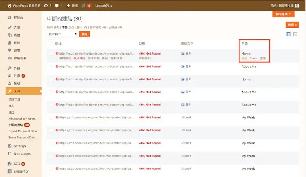Open the UpdraftPlus admin bar menu

pos(104,6)
